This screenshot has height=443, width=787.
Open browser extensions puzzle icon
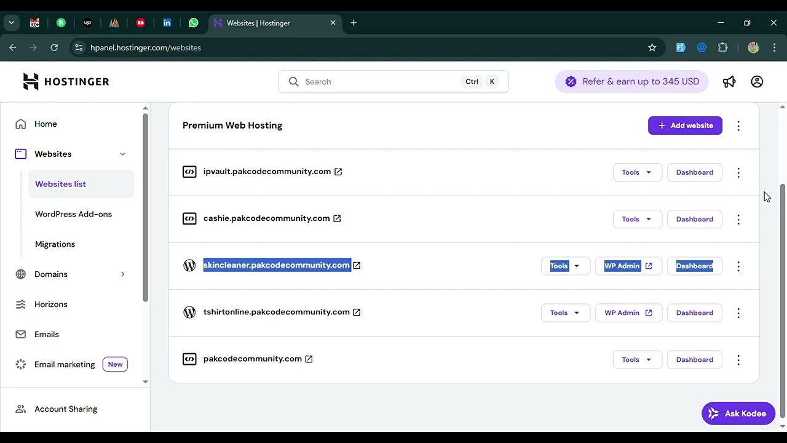point(723,47)
